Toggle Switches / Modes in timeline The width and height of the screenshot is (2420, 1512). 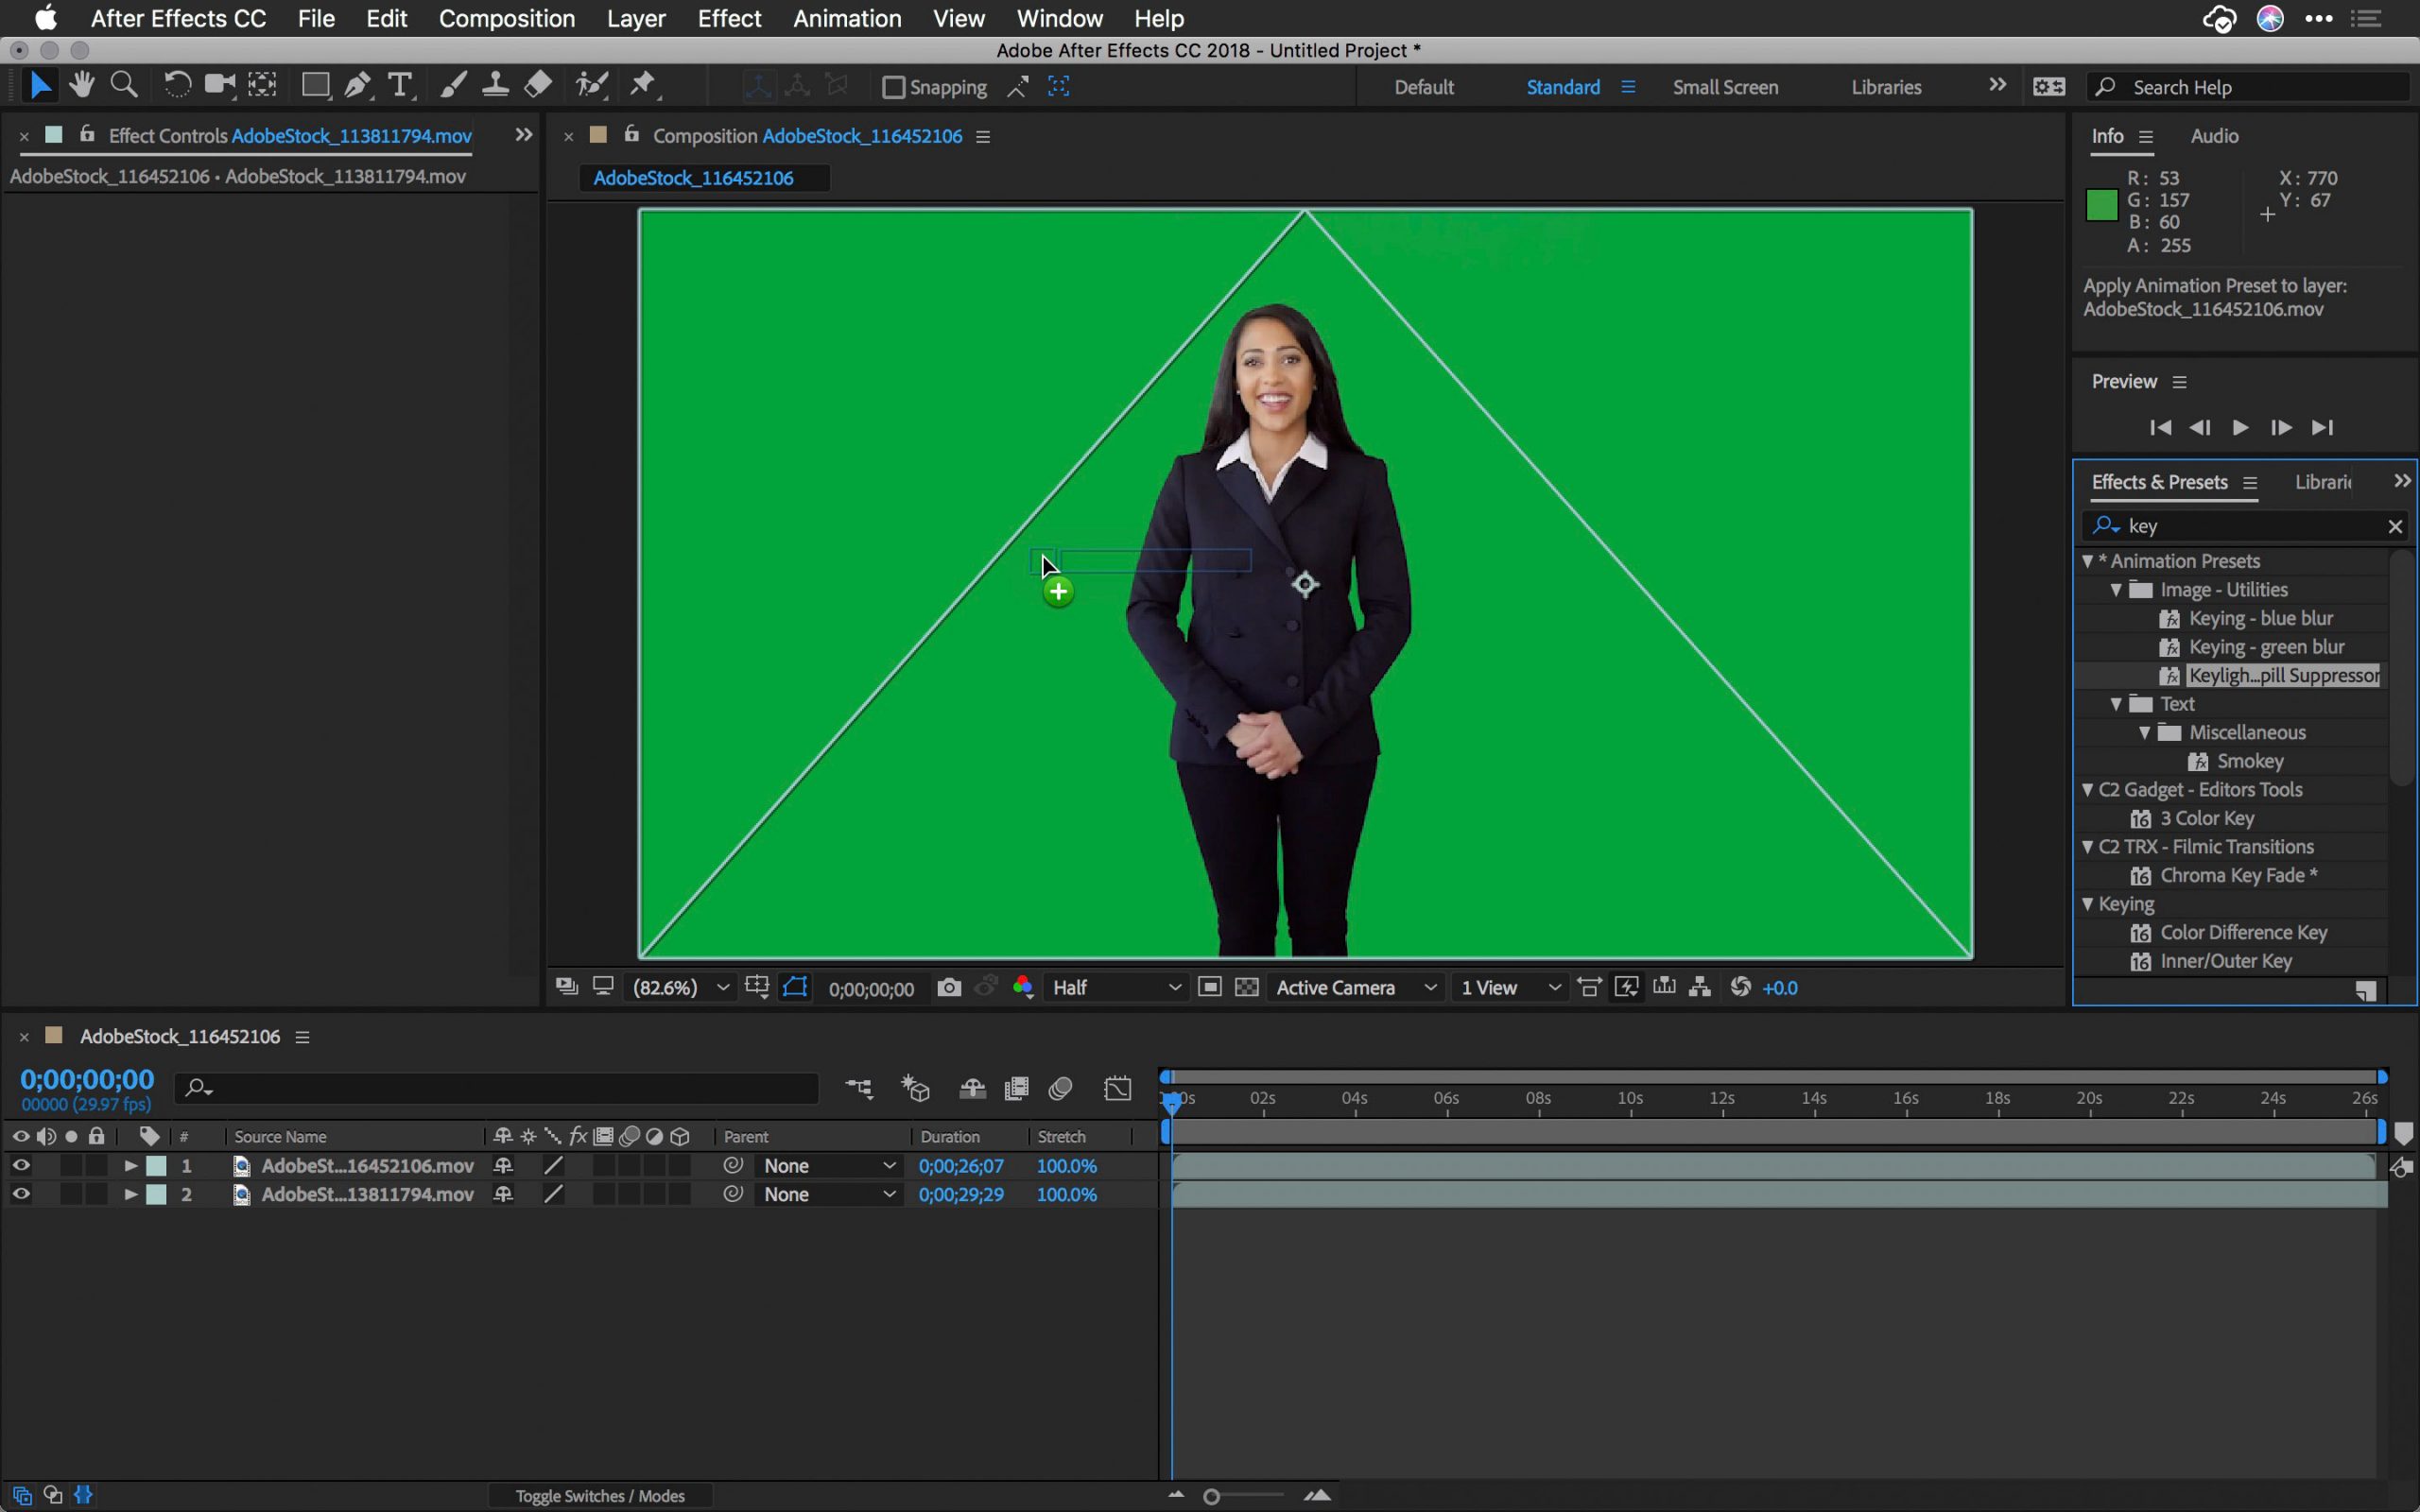[600, 1496]
